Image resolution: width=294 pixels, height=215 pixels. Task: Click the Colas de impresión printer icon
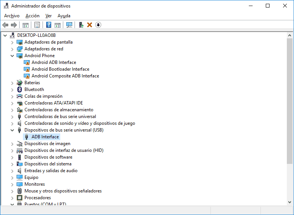point(20,96)
